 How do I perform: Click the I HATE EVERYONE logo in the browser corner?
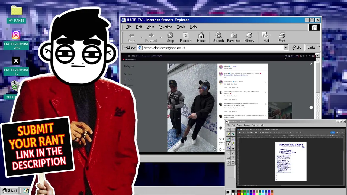click(314, 27)
